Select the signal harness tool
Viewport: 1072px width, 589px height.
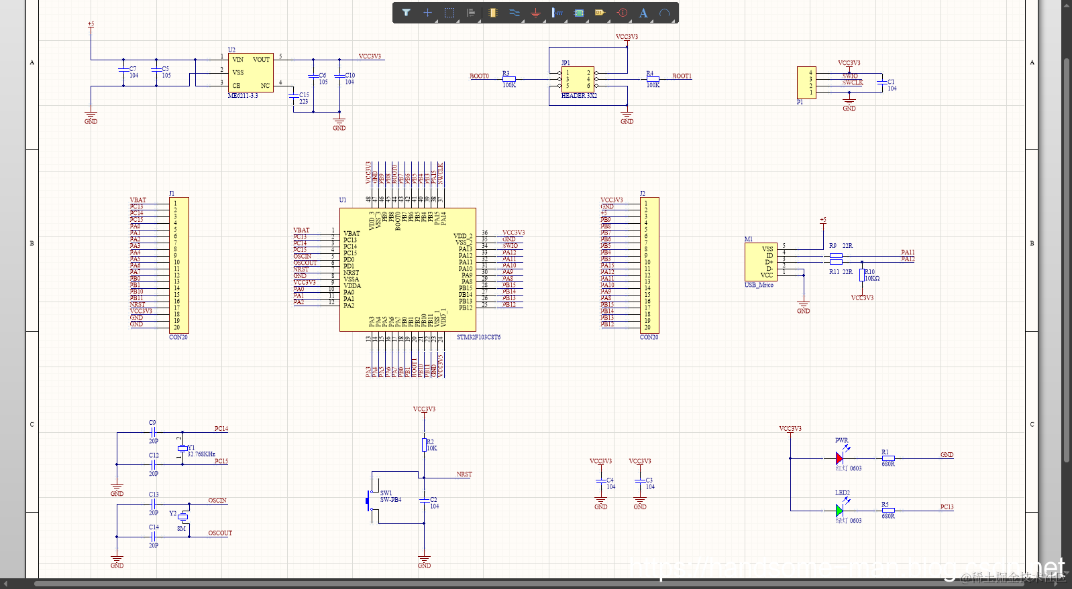557,13
